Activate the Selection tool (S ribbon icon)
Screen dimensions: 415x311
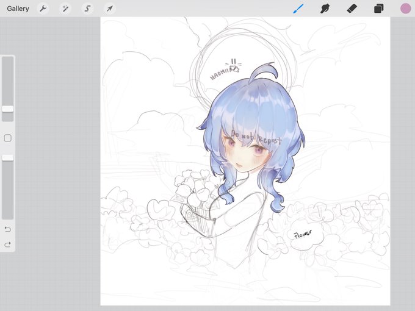87,9
